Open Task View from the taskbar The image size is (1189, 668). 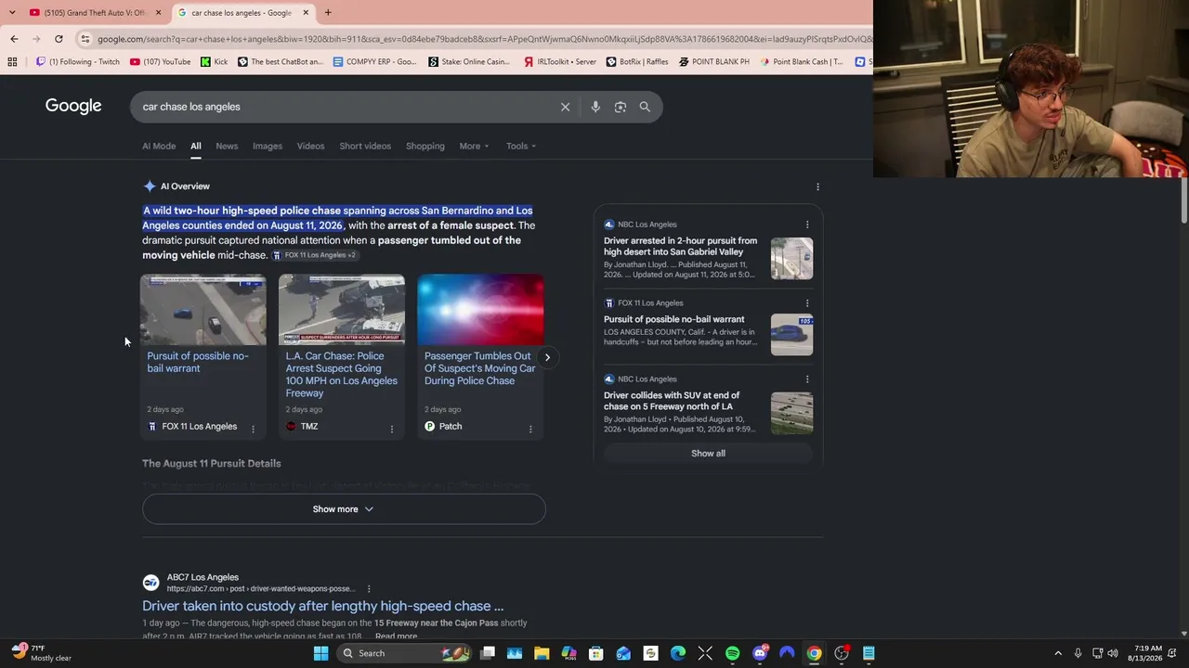click(488, 653)
